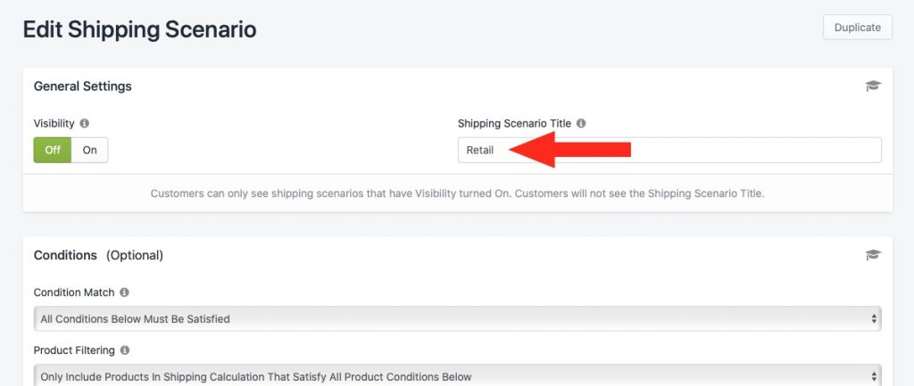Open Conditions graduation cap help icon
The image size is (914, 386).
pos(873,255)
